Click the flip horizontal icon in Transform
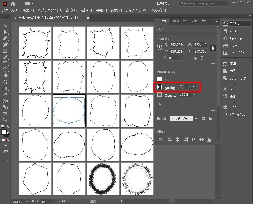Viewport: 253px width, 204px height. click(x=195, y=58)
